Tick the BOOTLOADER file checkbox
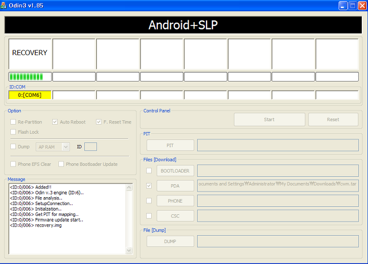The image size is (368, 264). point(149,171)
